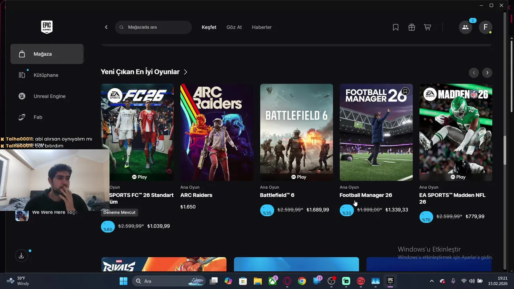This screenshot has width=514, height=289.
Task: Open the weather widget 59°F Windy
Action: coord(18,281)
